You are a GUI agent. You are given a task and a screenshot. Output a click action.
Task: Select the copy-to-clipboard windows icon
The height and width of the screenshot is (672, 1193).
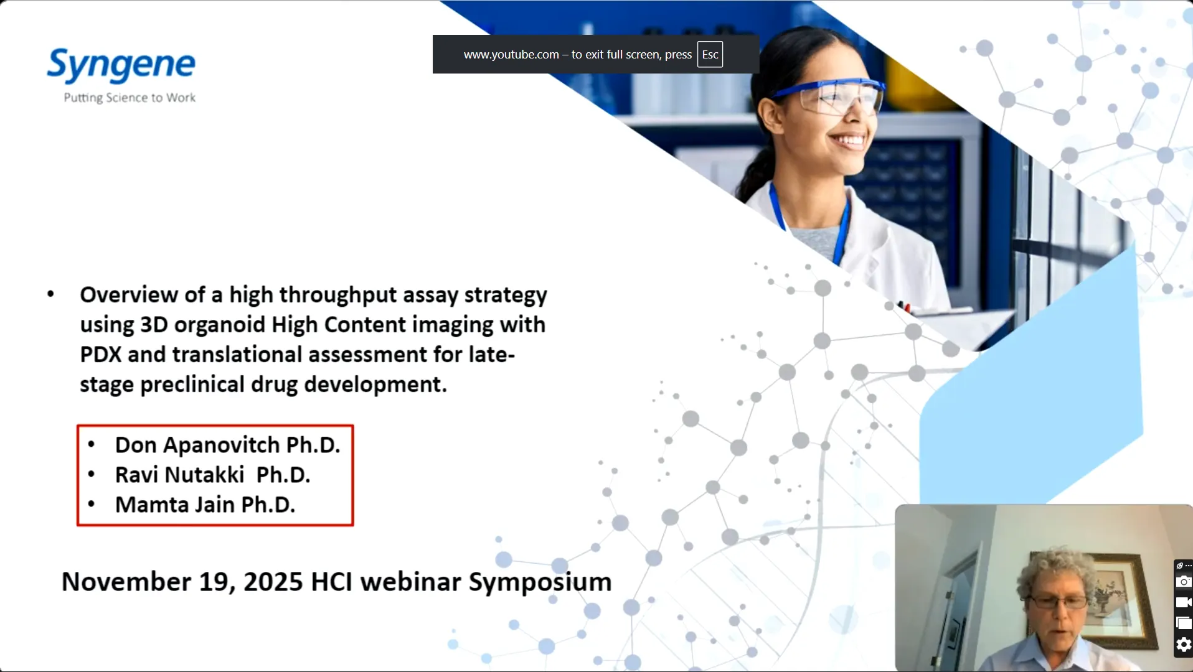pyautogui.click(x=1184, y=623)
